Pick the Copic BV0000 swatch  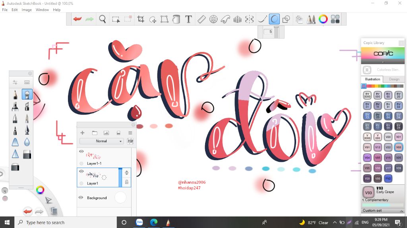pos(367,95)
